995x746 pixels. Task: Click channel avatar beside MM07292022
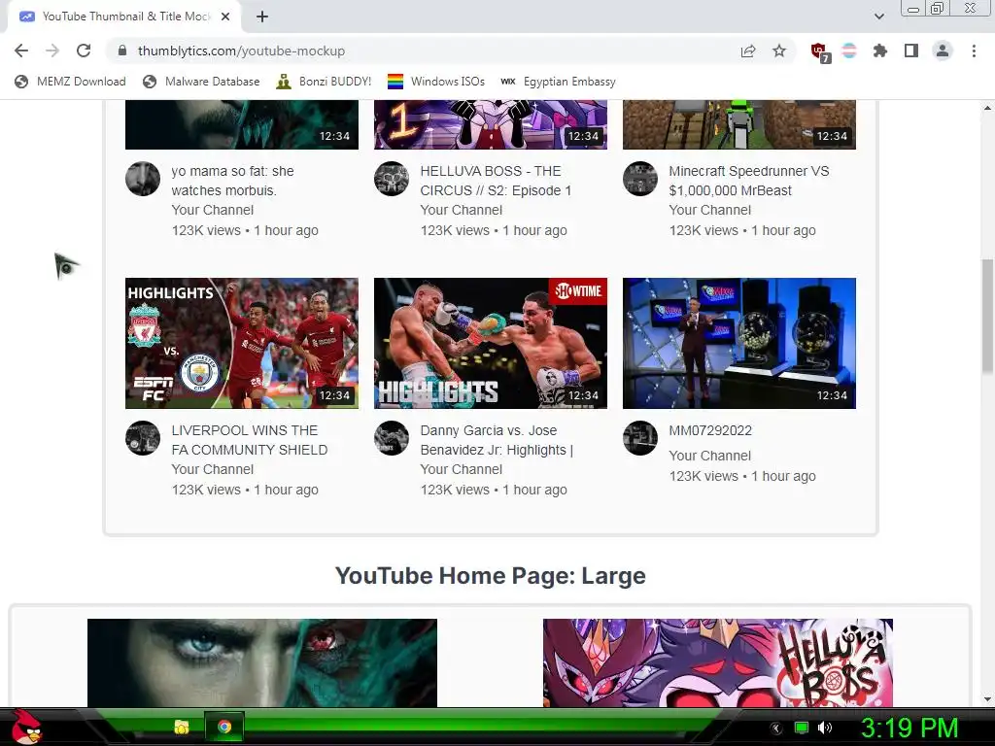tap(640, 438)
